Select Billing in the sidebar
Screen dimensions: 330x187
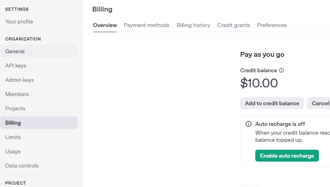pos(13,123)
